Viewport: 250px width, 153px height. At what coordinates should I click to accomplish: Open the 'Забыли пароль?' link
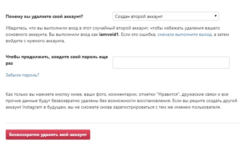click(x=22, y=75)
